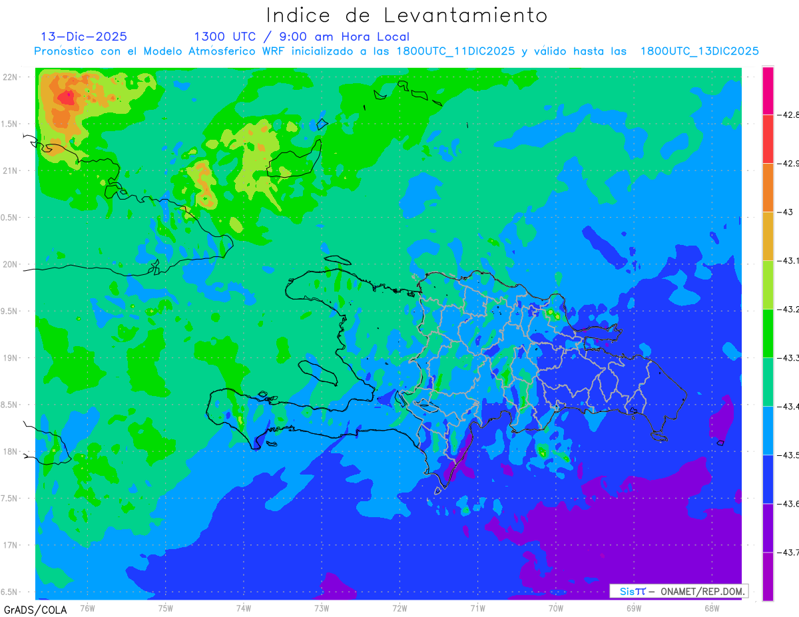
Task: Click the "17N" latitude label
Action: click(x=11, y=545)
